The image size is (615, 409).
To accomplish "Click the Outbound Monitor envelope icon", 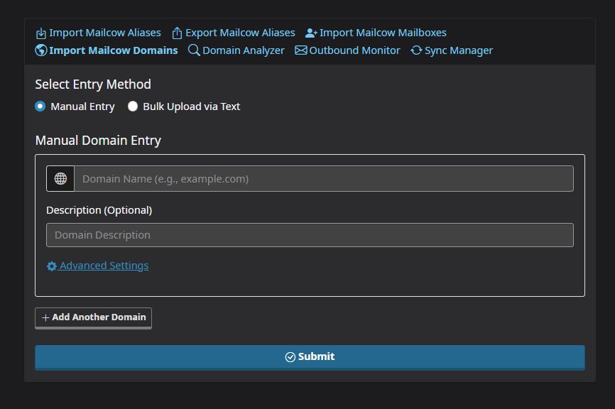I will coord(301,50).
